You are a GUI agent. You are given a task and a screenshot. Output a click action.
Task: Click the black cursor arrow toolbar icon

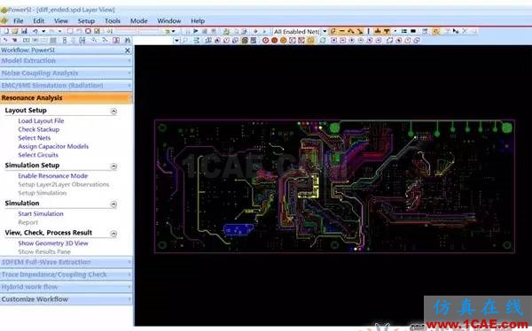[456, 31]
